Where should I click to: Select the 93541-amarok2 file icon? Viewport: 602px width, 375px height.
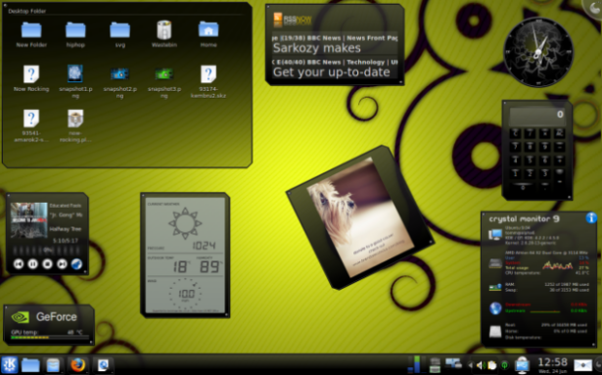[x=31, y=118]
